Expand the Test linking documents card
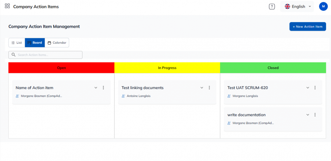 pyautogui.click(x=202, y=88)
